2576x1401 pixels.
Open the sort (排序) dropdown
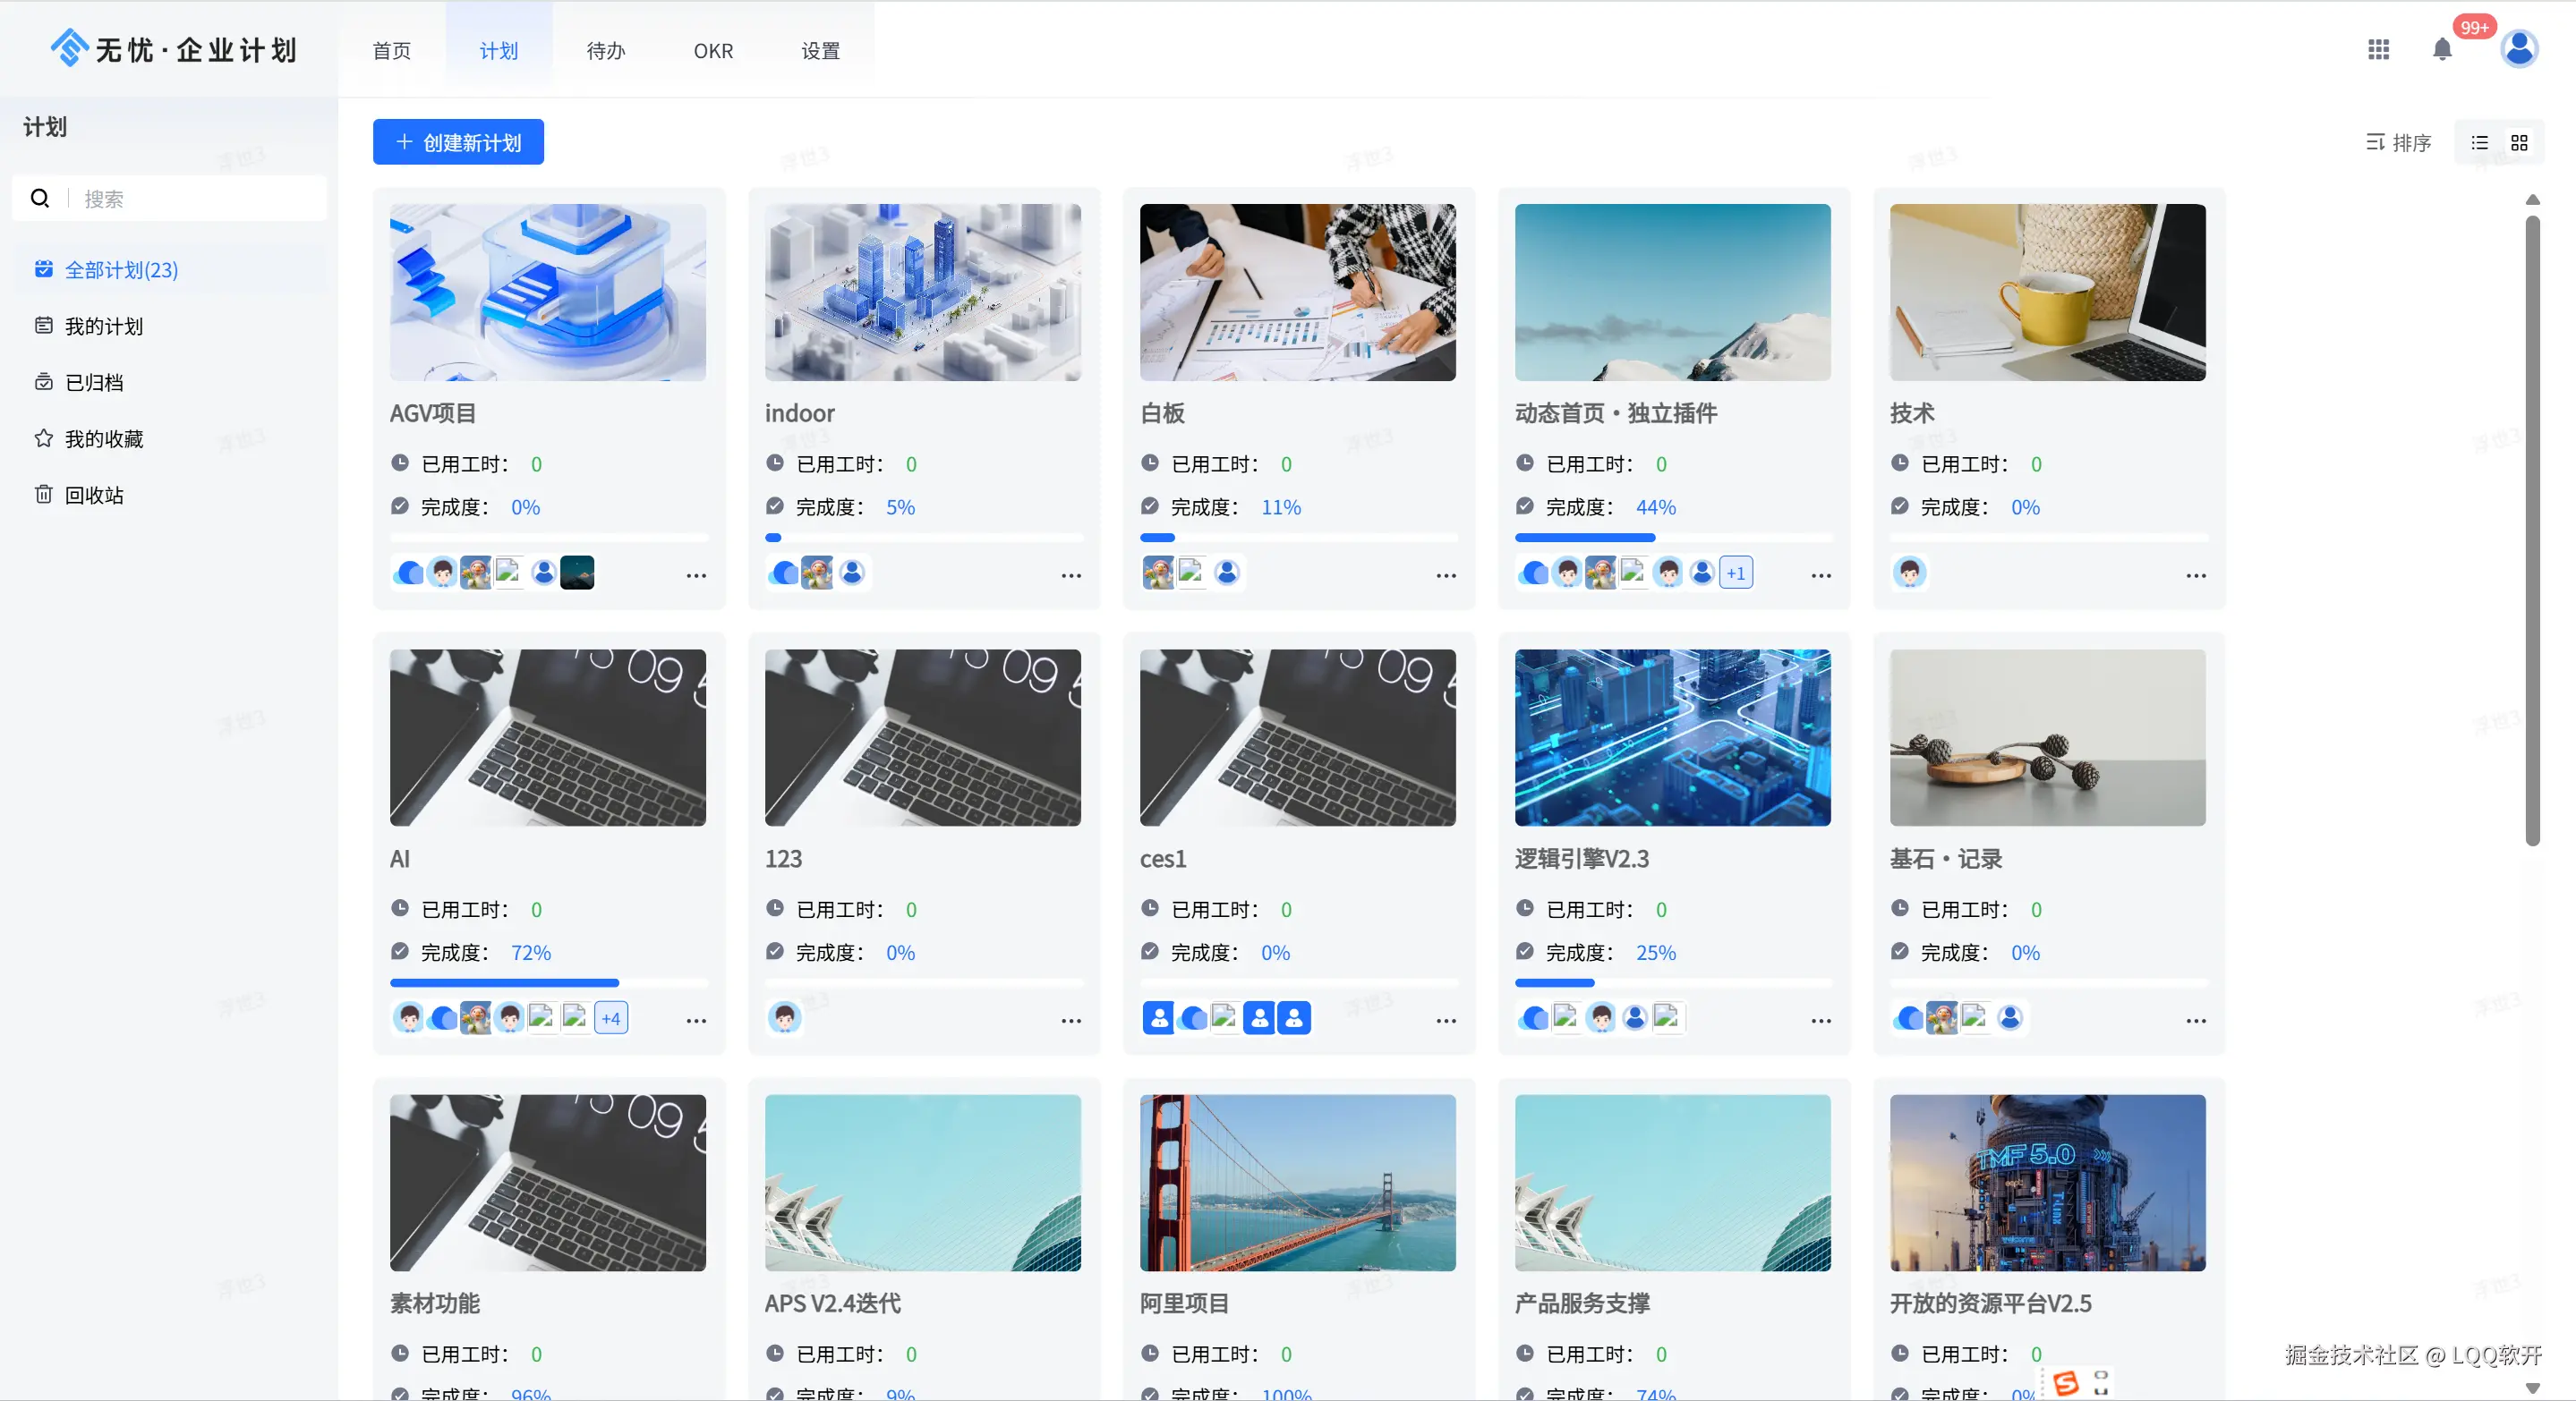(2398, 143)
